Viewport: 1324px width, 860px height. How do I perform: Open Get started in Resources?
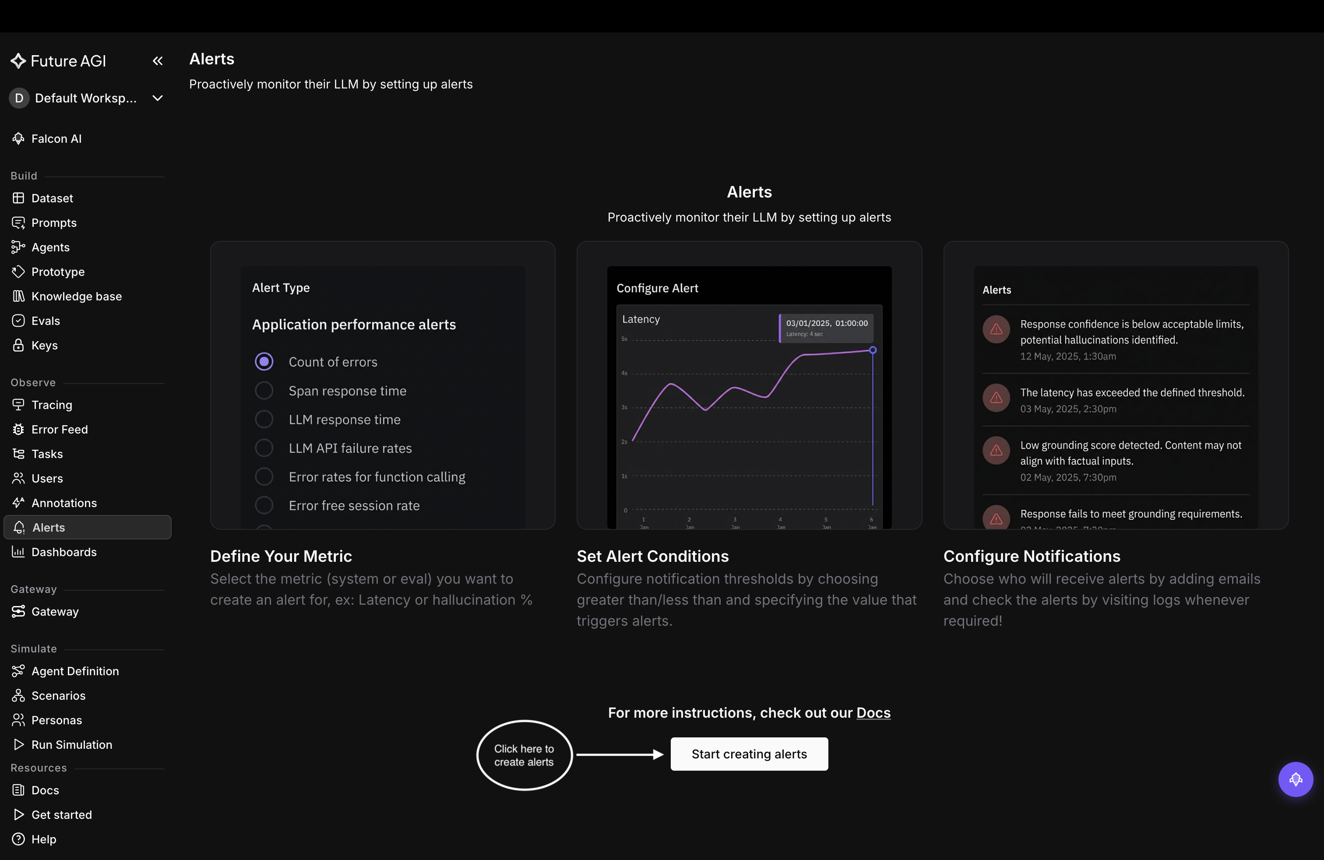pos(87,814)
